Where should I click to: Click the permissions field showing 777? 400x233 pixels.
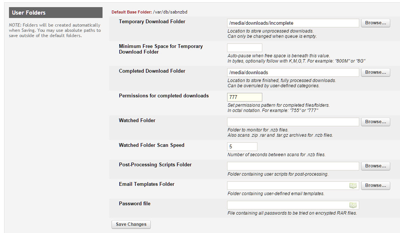(x=245, y=97)
